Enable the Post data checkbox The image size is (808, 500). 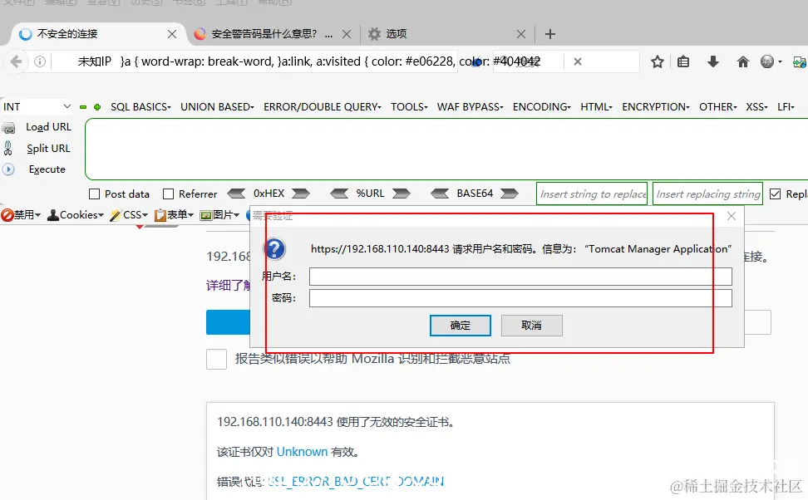tap(94, 194)
